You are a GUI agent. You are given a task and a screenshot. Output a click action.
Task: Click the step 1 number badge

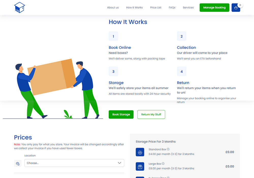tap(113, 36)
